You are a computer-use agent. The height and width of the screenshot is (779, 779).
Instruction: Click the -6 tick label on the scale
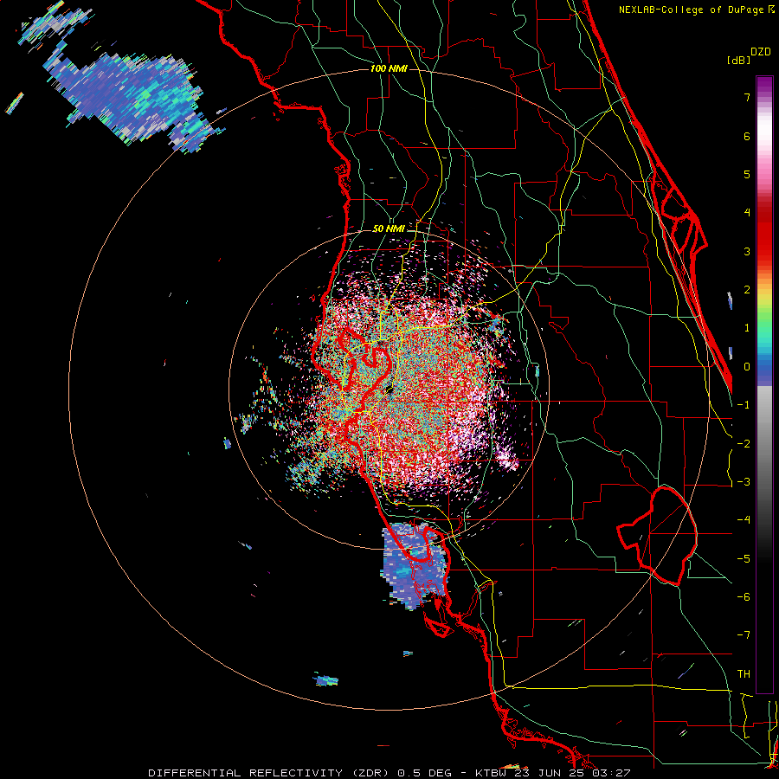tap(744, 597)
